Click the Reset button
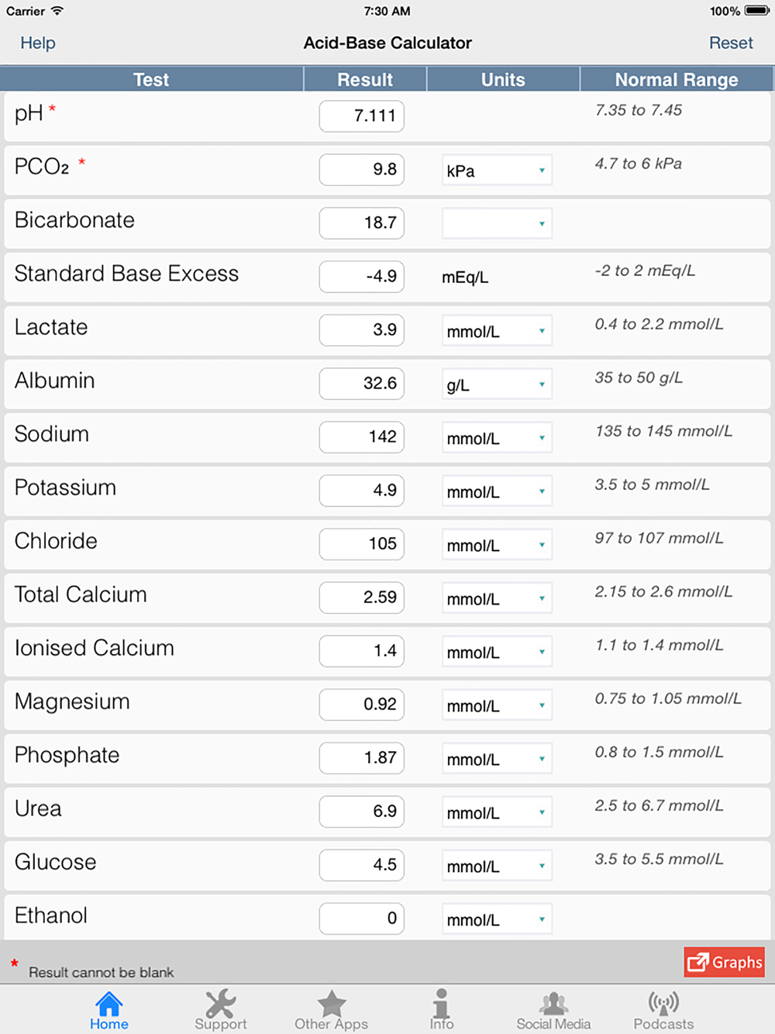This screenshot has width=775, height=1034. [x=731, y=43]
